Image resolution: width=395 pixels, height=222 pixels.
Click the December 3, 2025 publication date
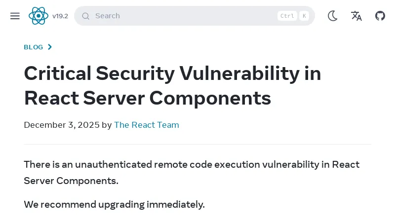click(x=62, y=125)
